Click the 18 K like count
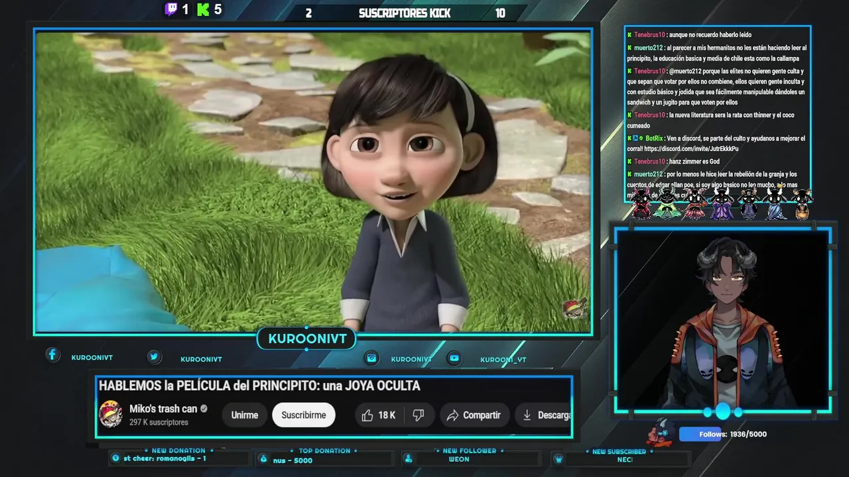Viewport: 849px width, 477px height. [x=387, y=415]
